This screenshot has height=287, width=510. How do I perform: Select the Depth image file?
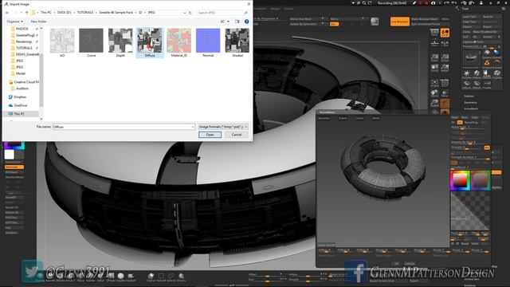[x=120, y=42]
